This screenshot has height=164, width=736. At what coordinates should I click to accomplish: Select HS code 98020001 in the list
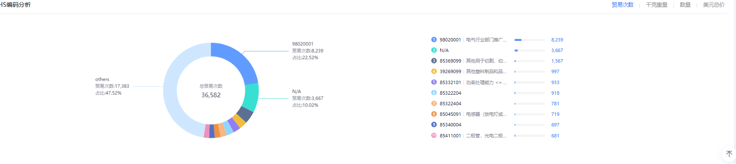tap(450, 40)
